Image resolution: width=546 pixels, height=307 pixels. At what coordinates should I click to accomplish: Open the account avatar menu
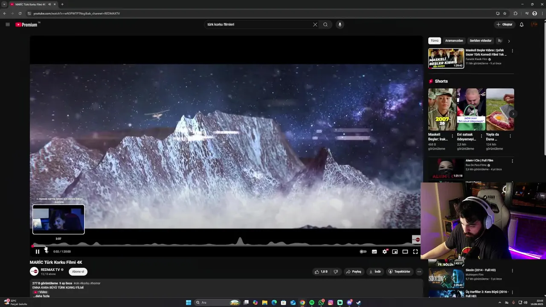pyautogui.click(x=534, y=24)
